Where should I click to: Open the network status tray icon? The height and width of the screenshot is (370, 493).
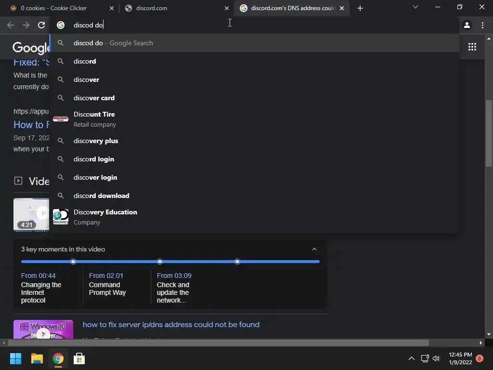pyautogui.click(x=425, y=358)
